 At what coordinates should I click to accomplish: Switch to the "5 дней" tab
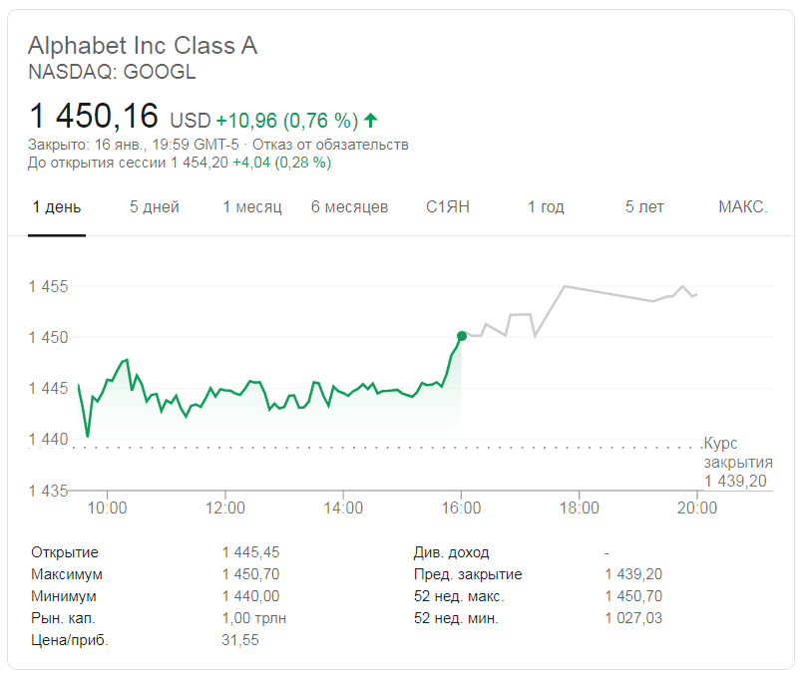[155, 207]
